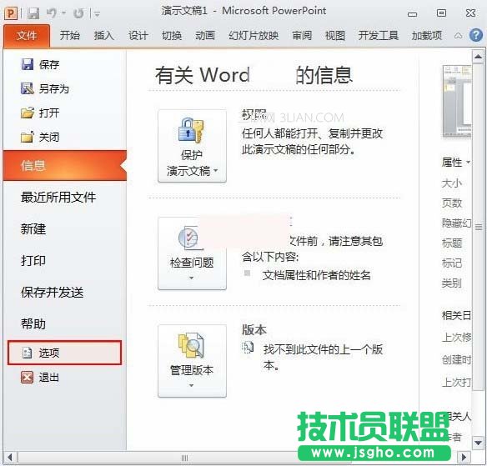Click the scroll up arrow on vertical scrollbar
The image size is (487, 466).
click(479, 57)
